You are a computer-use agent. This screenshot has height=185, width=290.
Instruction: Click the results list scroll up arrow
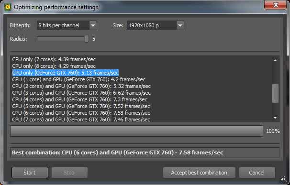coord(275,60)
